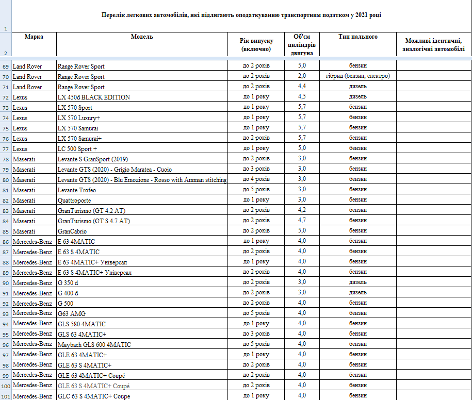Click the "до 4 років" year cell
This screenshot has height=400, width=472.
[x=256, y=179]
